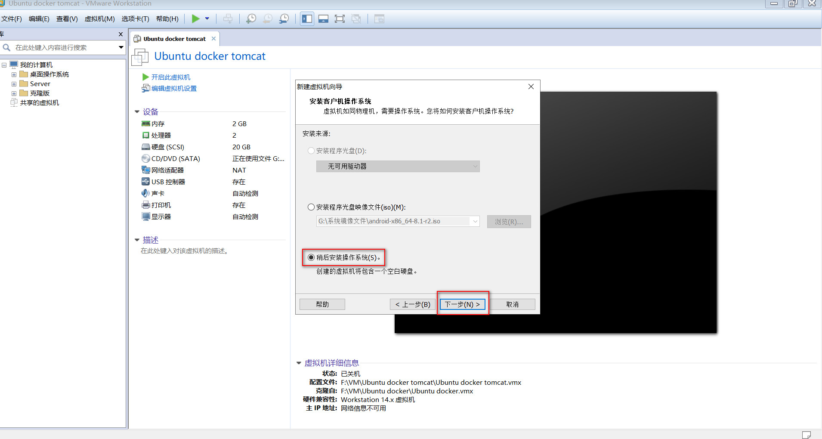Expand the Server folder node
This screenshot has width=822, height=439.
(14, 84)
